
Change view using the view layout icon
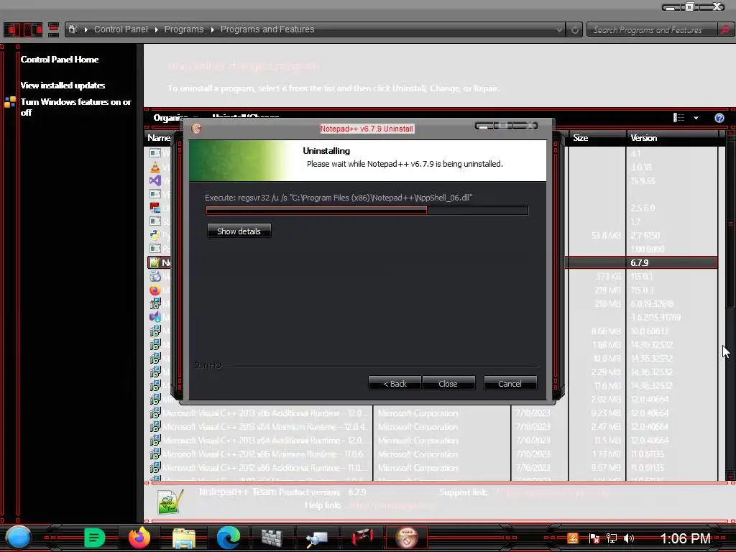click(678, 118)
